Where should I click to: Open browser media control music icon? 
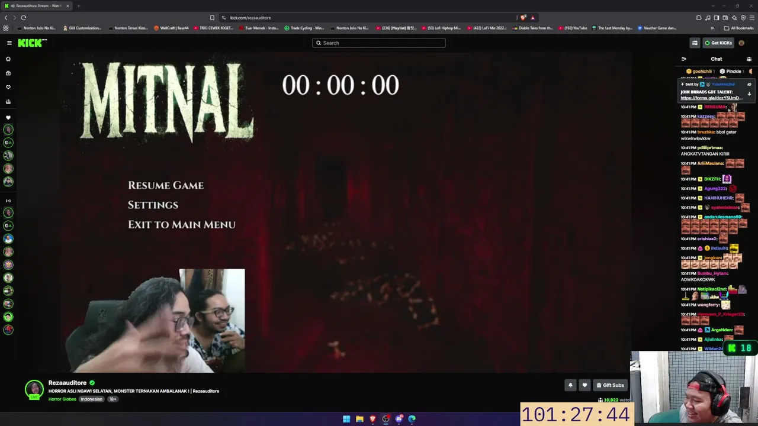pos(708,18)
